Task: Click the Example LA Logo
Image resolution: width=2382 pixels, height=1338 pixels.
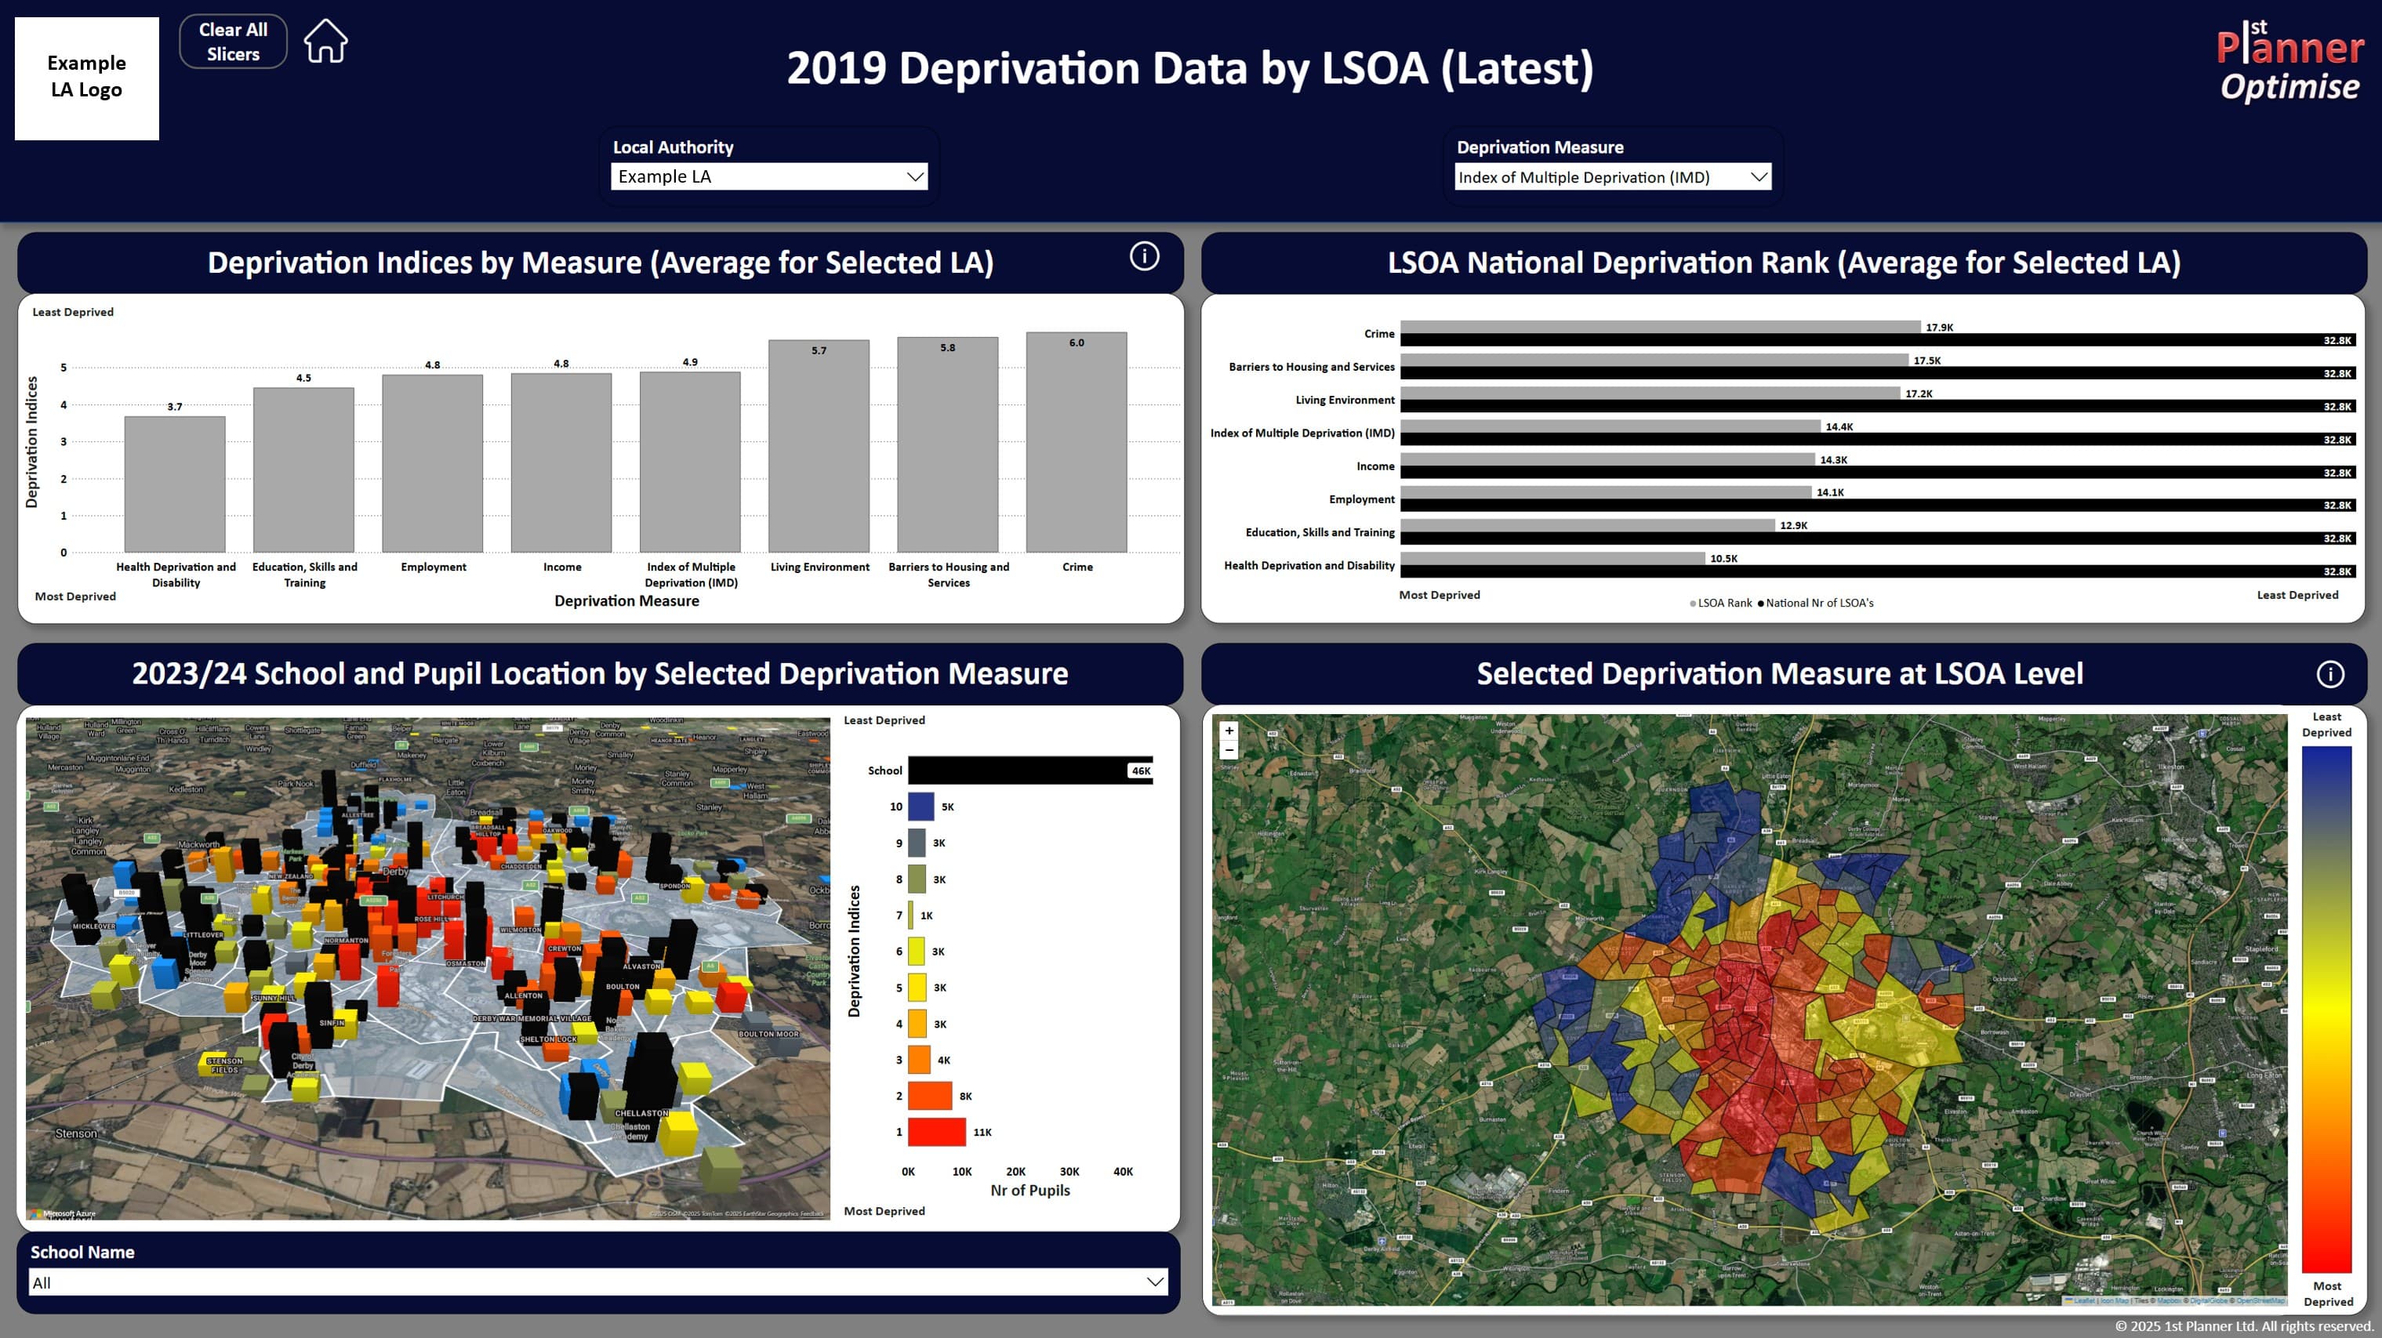Action: (x=86, y=77)
